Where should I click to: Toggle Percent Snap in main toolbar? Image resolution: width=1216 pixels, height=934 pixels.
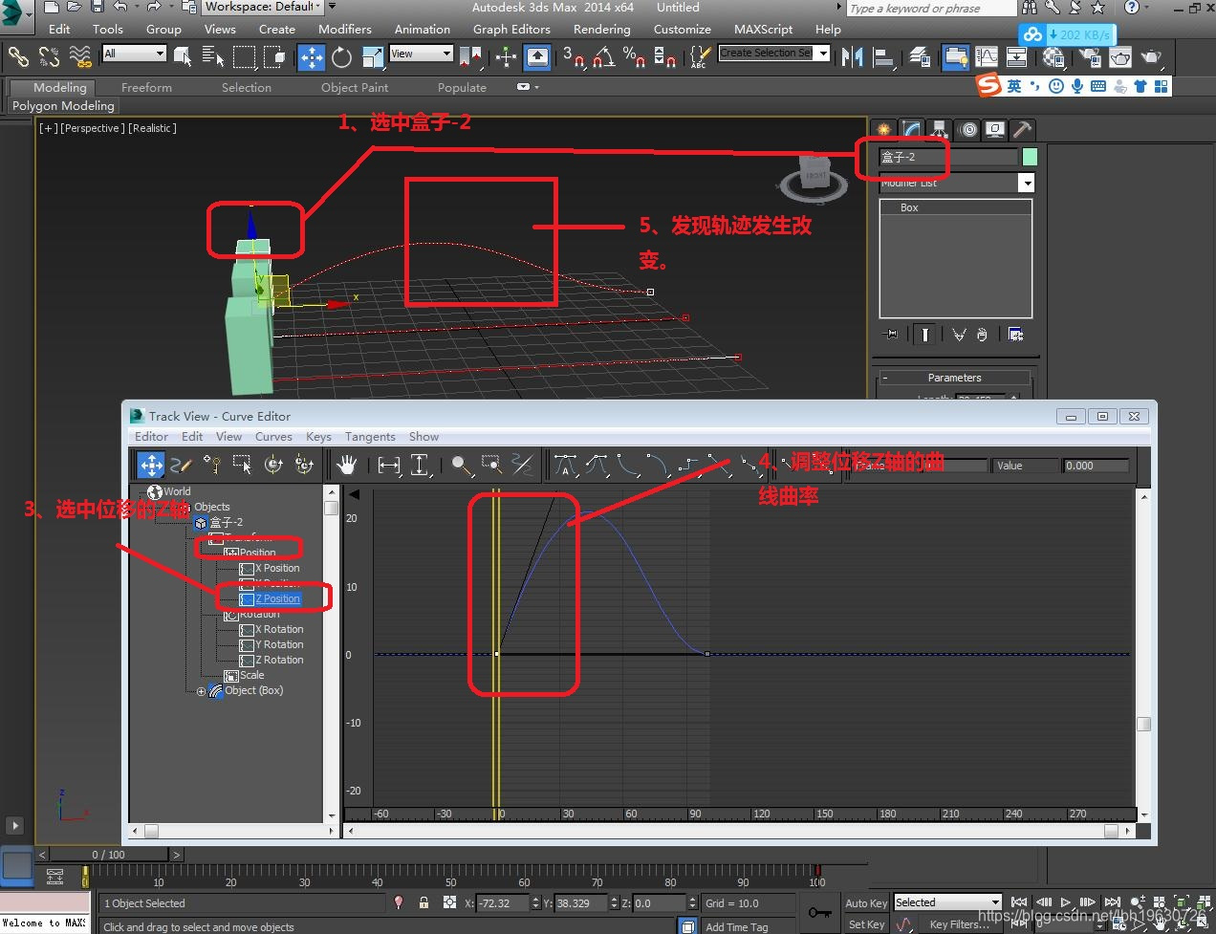click(633, 57)
